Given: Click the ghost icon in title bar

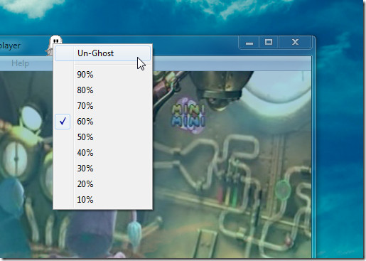Looking at the screenshot, I should click(x=54, y=45).
